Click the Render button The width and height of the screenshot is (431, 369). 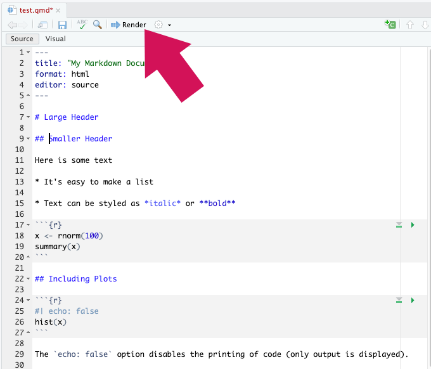tap(129, 25)
